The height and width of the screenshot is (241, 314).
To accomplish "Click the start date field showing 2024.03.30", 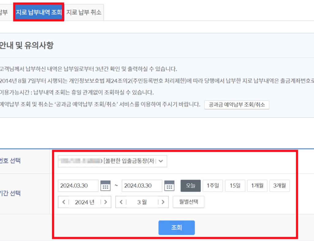I will [78, 186].
